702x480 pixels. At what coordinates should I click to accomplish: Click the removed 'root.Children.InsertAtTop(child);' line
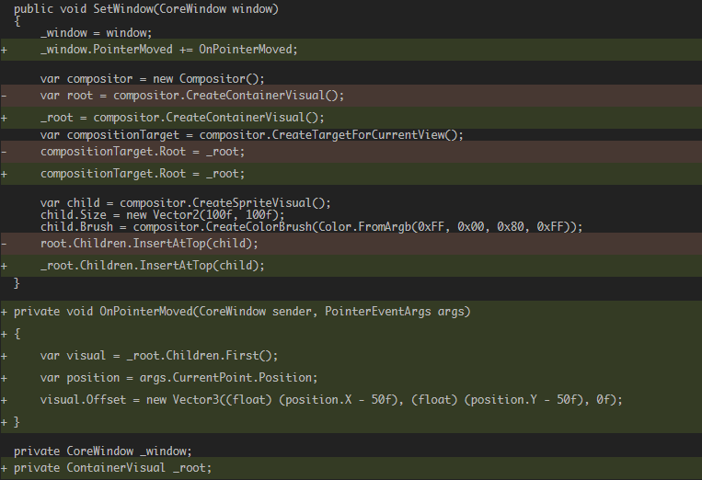(351, 244)
